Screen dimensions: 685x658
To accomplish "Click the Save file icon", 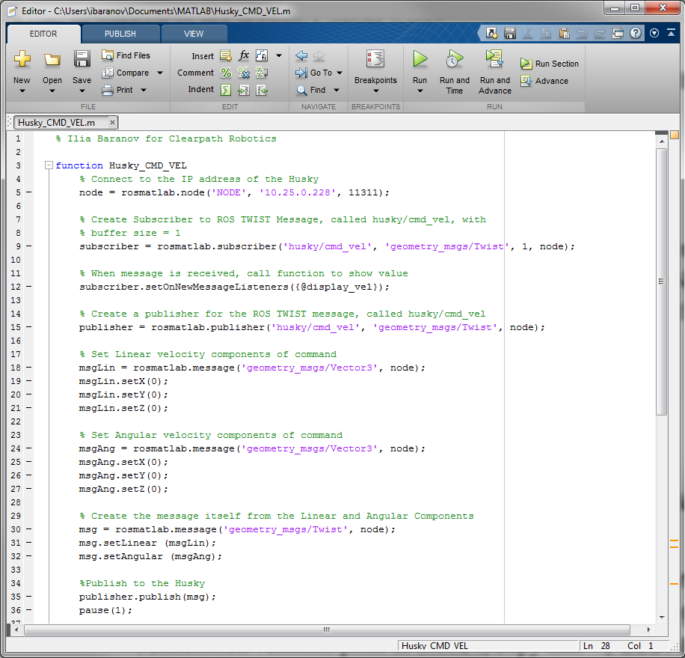I will pos(82,59).
